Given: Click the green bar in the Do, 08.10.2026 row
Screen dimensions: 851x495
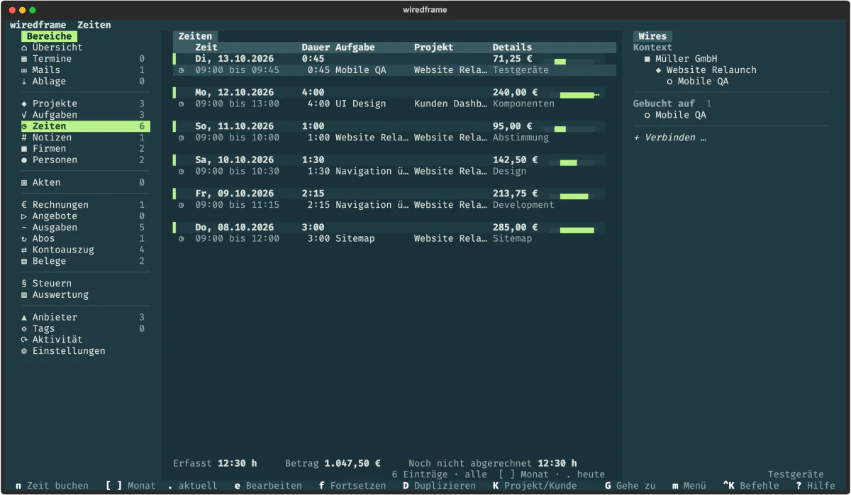Looking at the screenshot, I should pyautogui.click(x=577, y=230).
